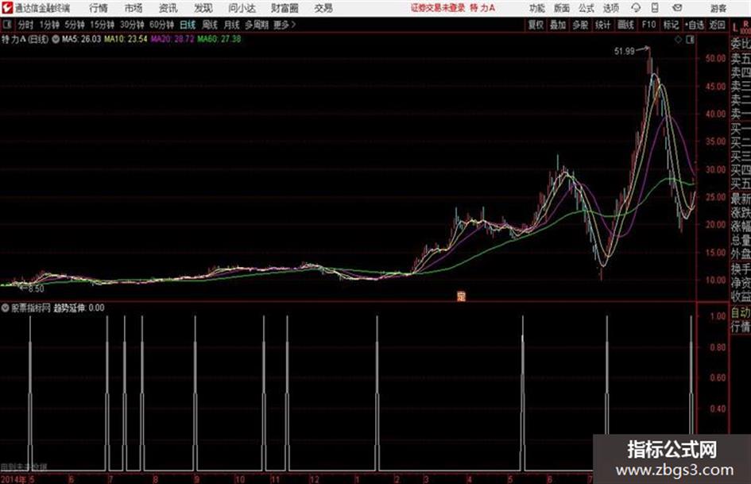751x484 pixels.
Task: Open MA indicator settings circle icon
Action: [x=56, y=39]
